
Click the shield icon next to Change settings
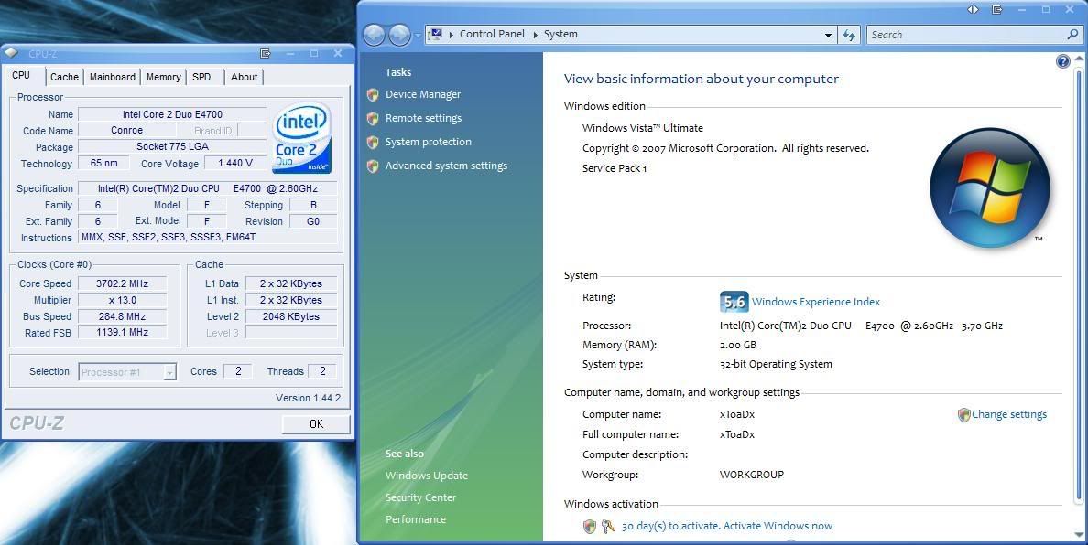(x=963, y=414)
